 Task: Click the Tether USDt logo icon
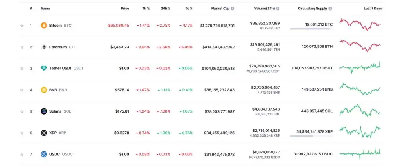tap(44, 68)
